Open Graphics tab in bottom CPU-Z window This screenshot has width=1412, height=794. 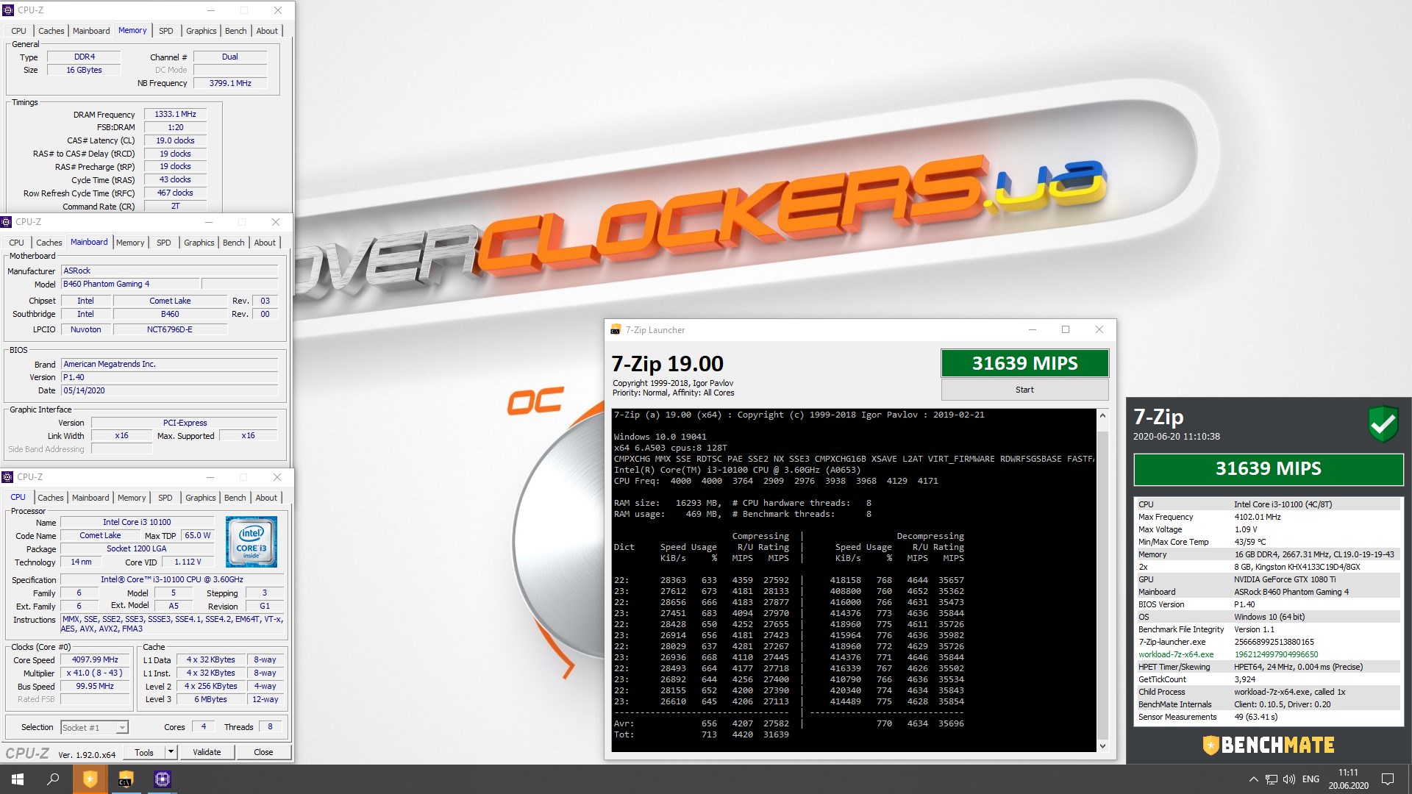[x=201, y=498]
